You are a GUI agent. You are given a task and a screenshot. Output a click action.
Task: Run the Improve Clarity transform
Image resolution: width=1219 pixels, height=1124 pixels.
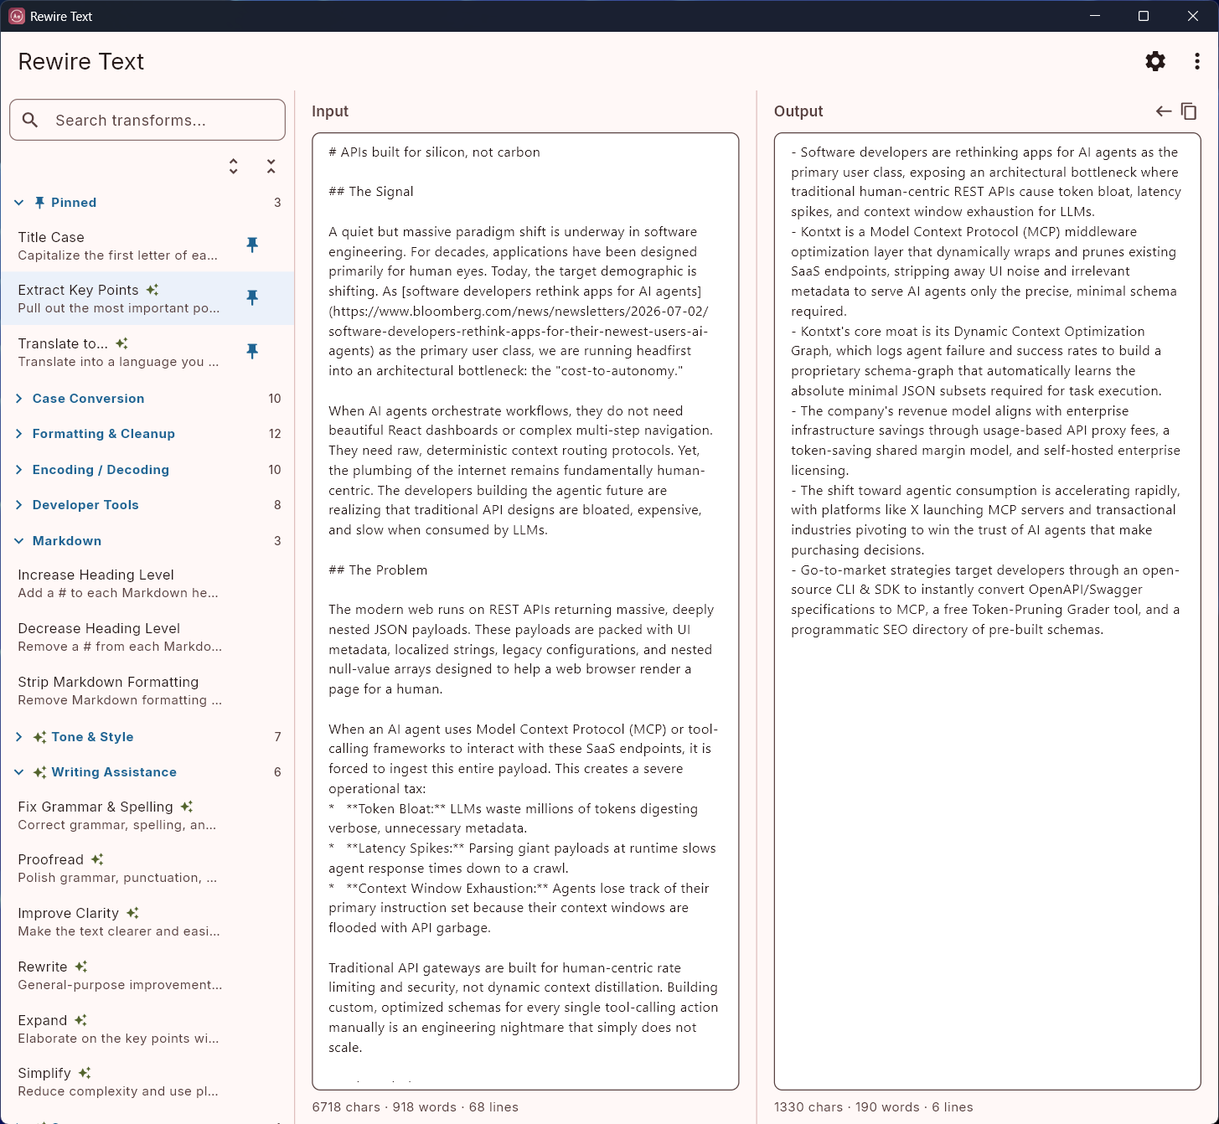pyautogui.click(x=147, y=922)
